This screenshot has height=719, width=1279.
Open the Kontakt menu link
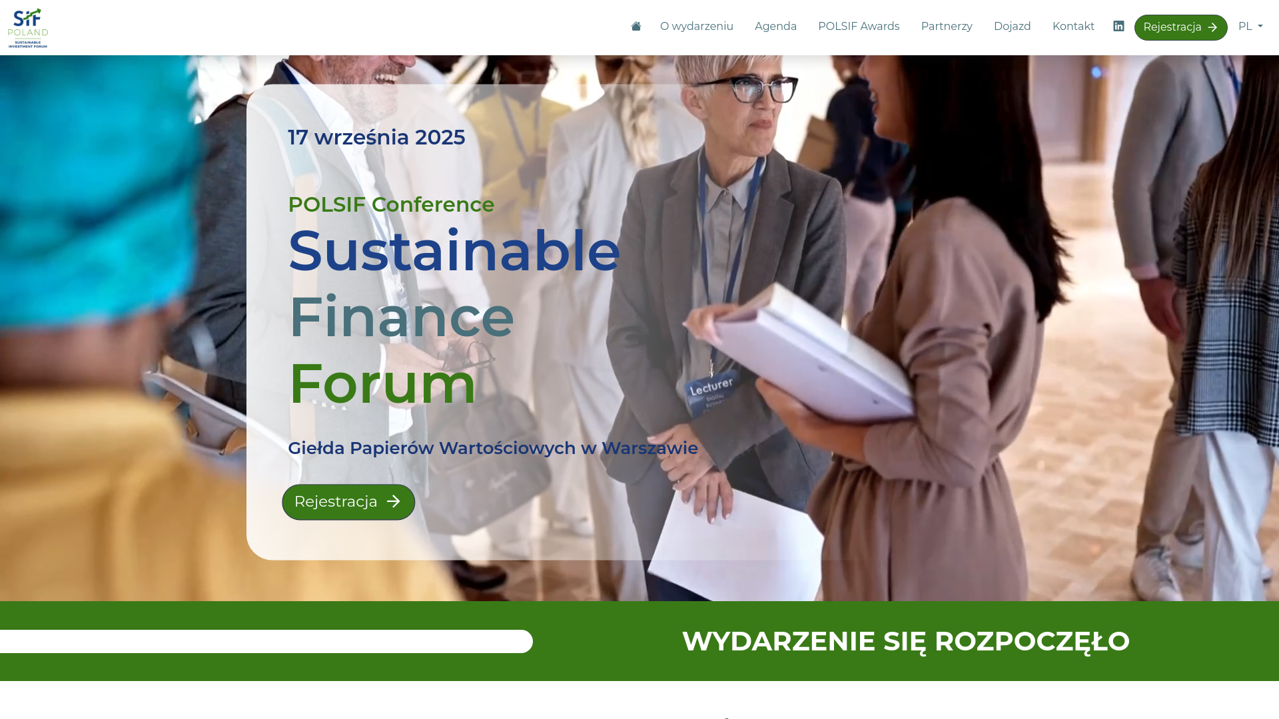[1072, 27]
